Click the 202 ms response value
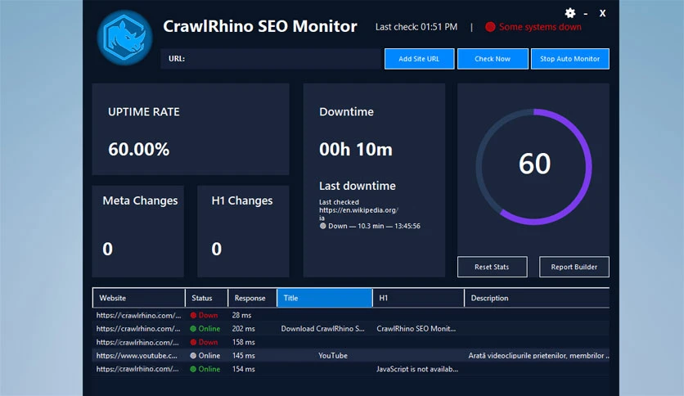The width and height of the screenshot is (684, 396). 244,328
